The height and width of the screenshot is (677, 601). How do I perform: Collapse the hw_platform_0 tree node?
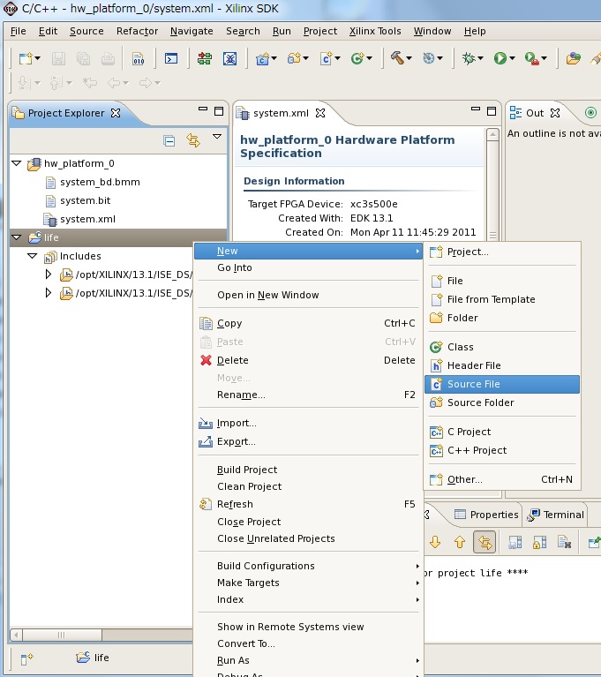pyautogui.click(x=17, y=163)
